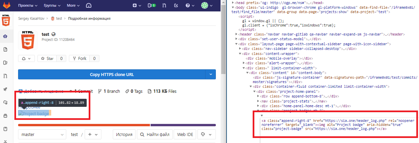
Task: Click the GitLab fox logo
Action: click(x=6, y=5)
